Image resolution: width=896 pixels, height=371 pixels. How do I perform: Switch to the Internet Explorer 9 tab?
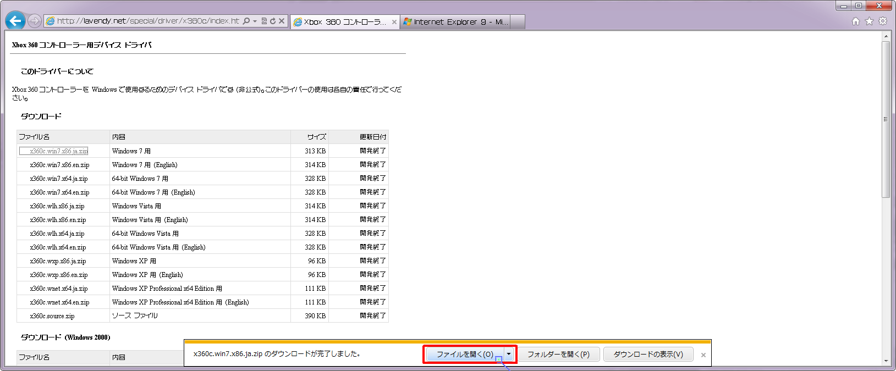click(455, 22)
